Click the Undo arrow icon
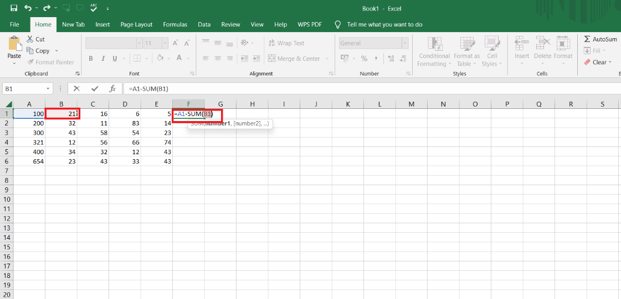 (x=28, y=8)
